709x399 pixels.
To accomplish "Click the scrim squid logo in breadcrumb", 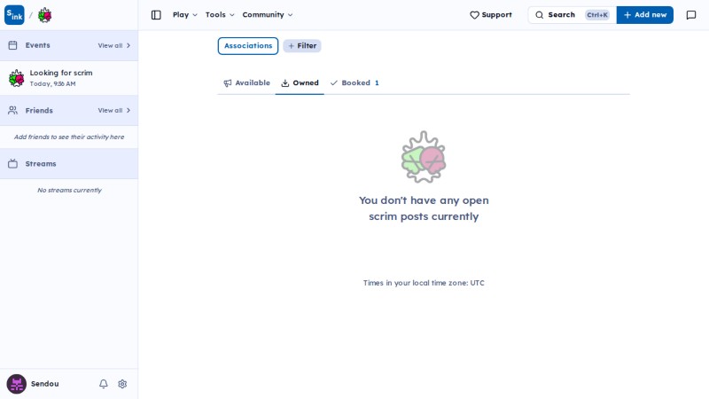I will (45, 15).
